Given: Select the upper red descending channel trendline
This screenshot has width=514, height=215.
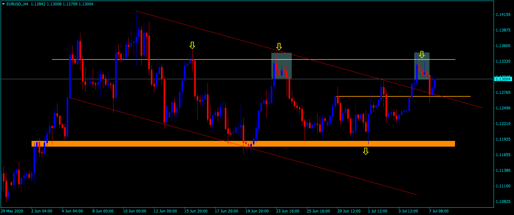Looking at the screenshot, I should pos(309,59).
